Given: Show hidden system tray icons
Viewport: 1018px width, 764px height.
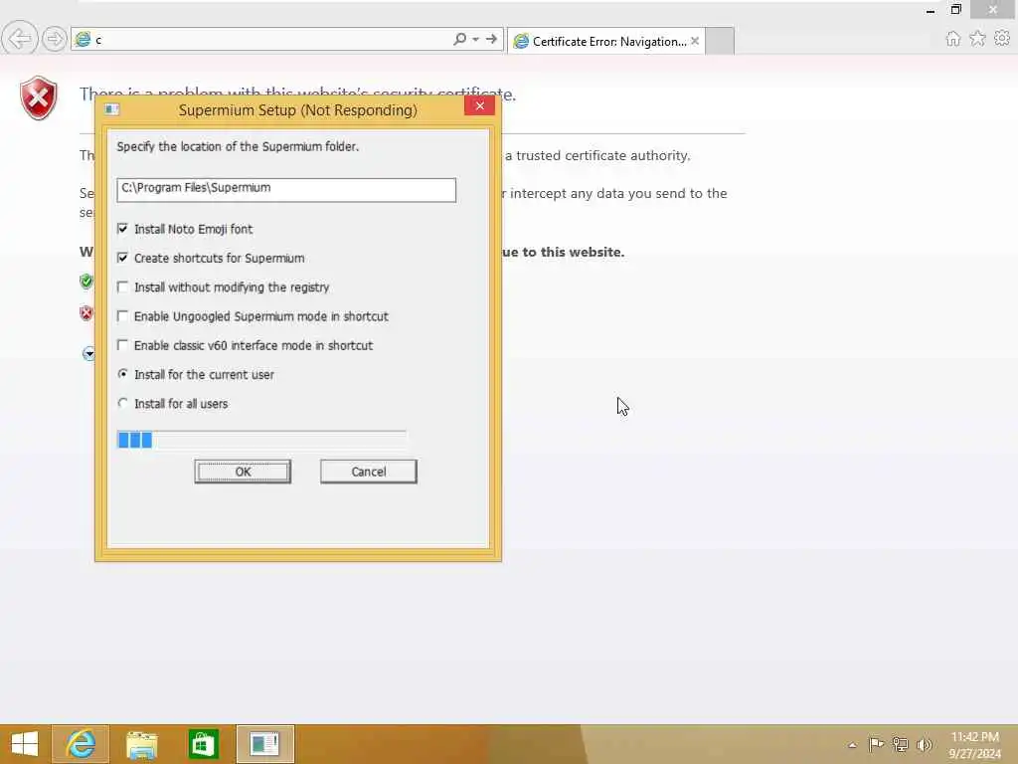Looking at the screenshot, I should pos(852,745).
